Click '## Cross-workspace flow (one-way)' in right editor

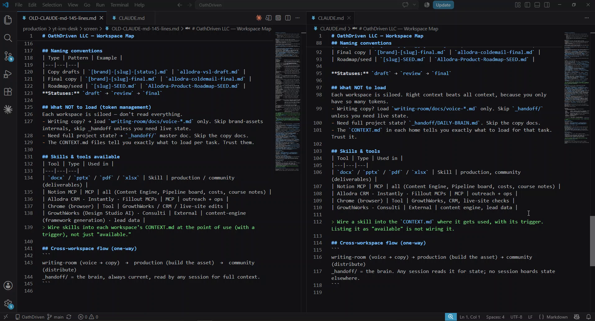[379, 243]
